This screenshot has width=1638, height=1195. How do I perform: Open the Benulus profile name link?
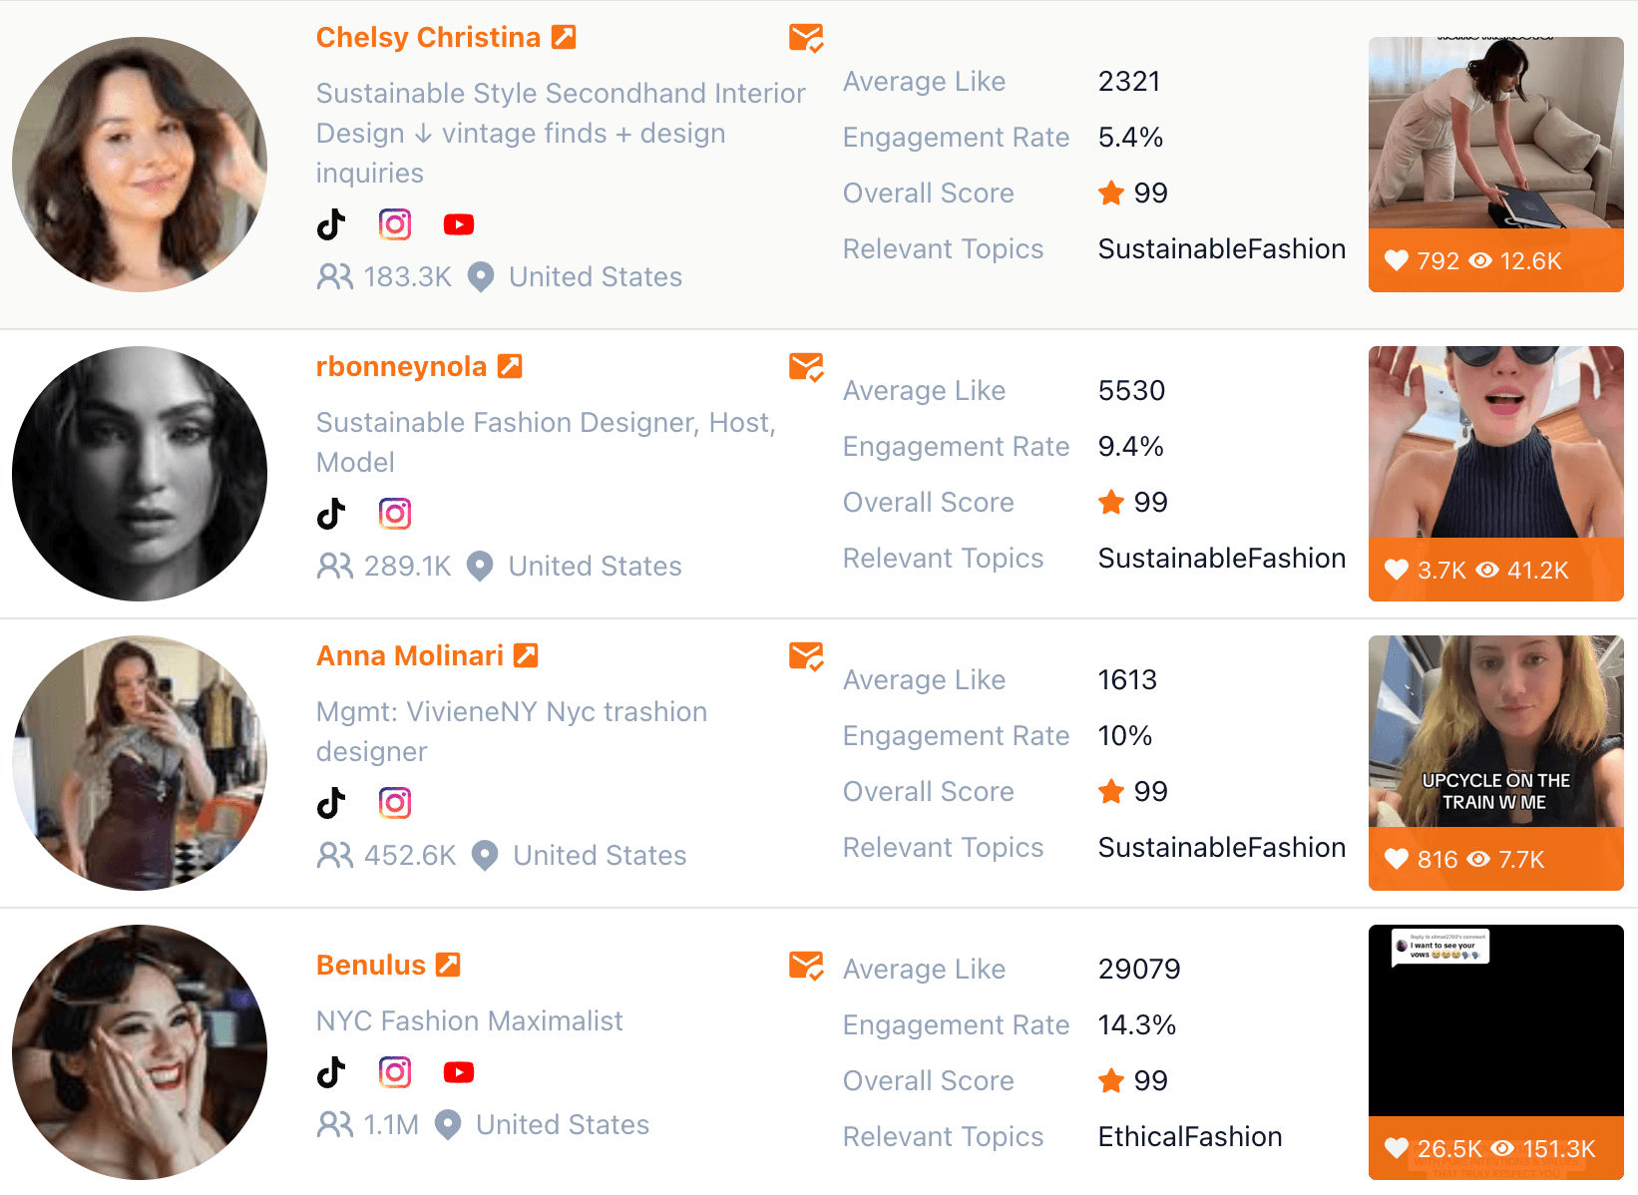point(371,965)
